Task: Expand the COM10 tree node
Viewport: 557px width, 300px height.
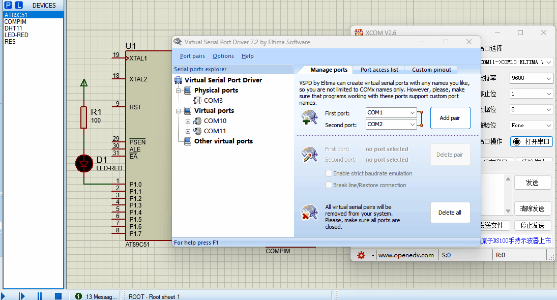Action: [x=188, y=122]
